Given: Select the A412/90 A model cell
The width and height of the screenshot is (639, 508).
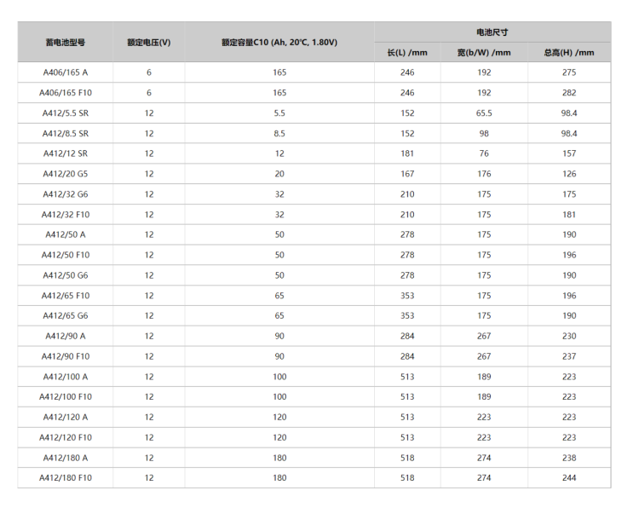Looking at the screenshot, I should pos(65,336).
